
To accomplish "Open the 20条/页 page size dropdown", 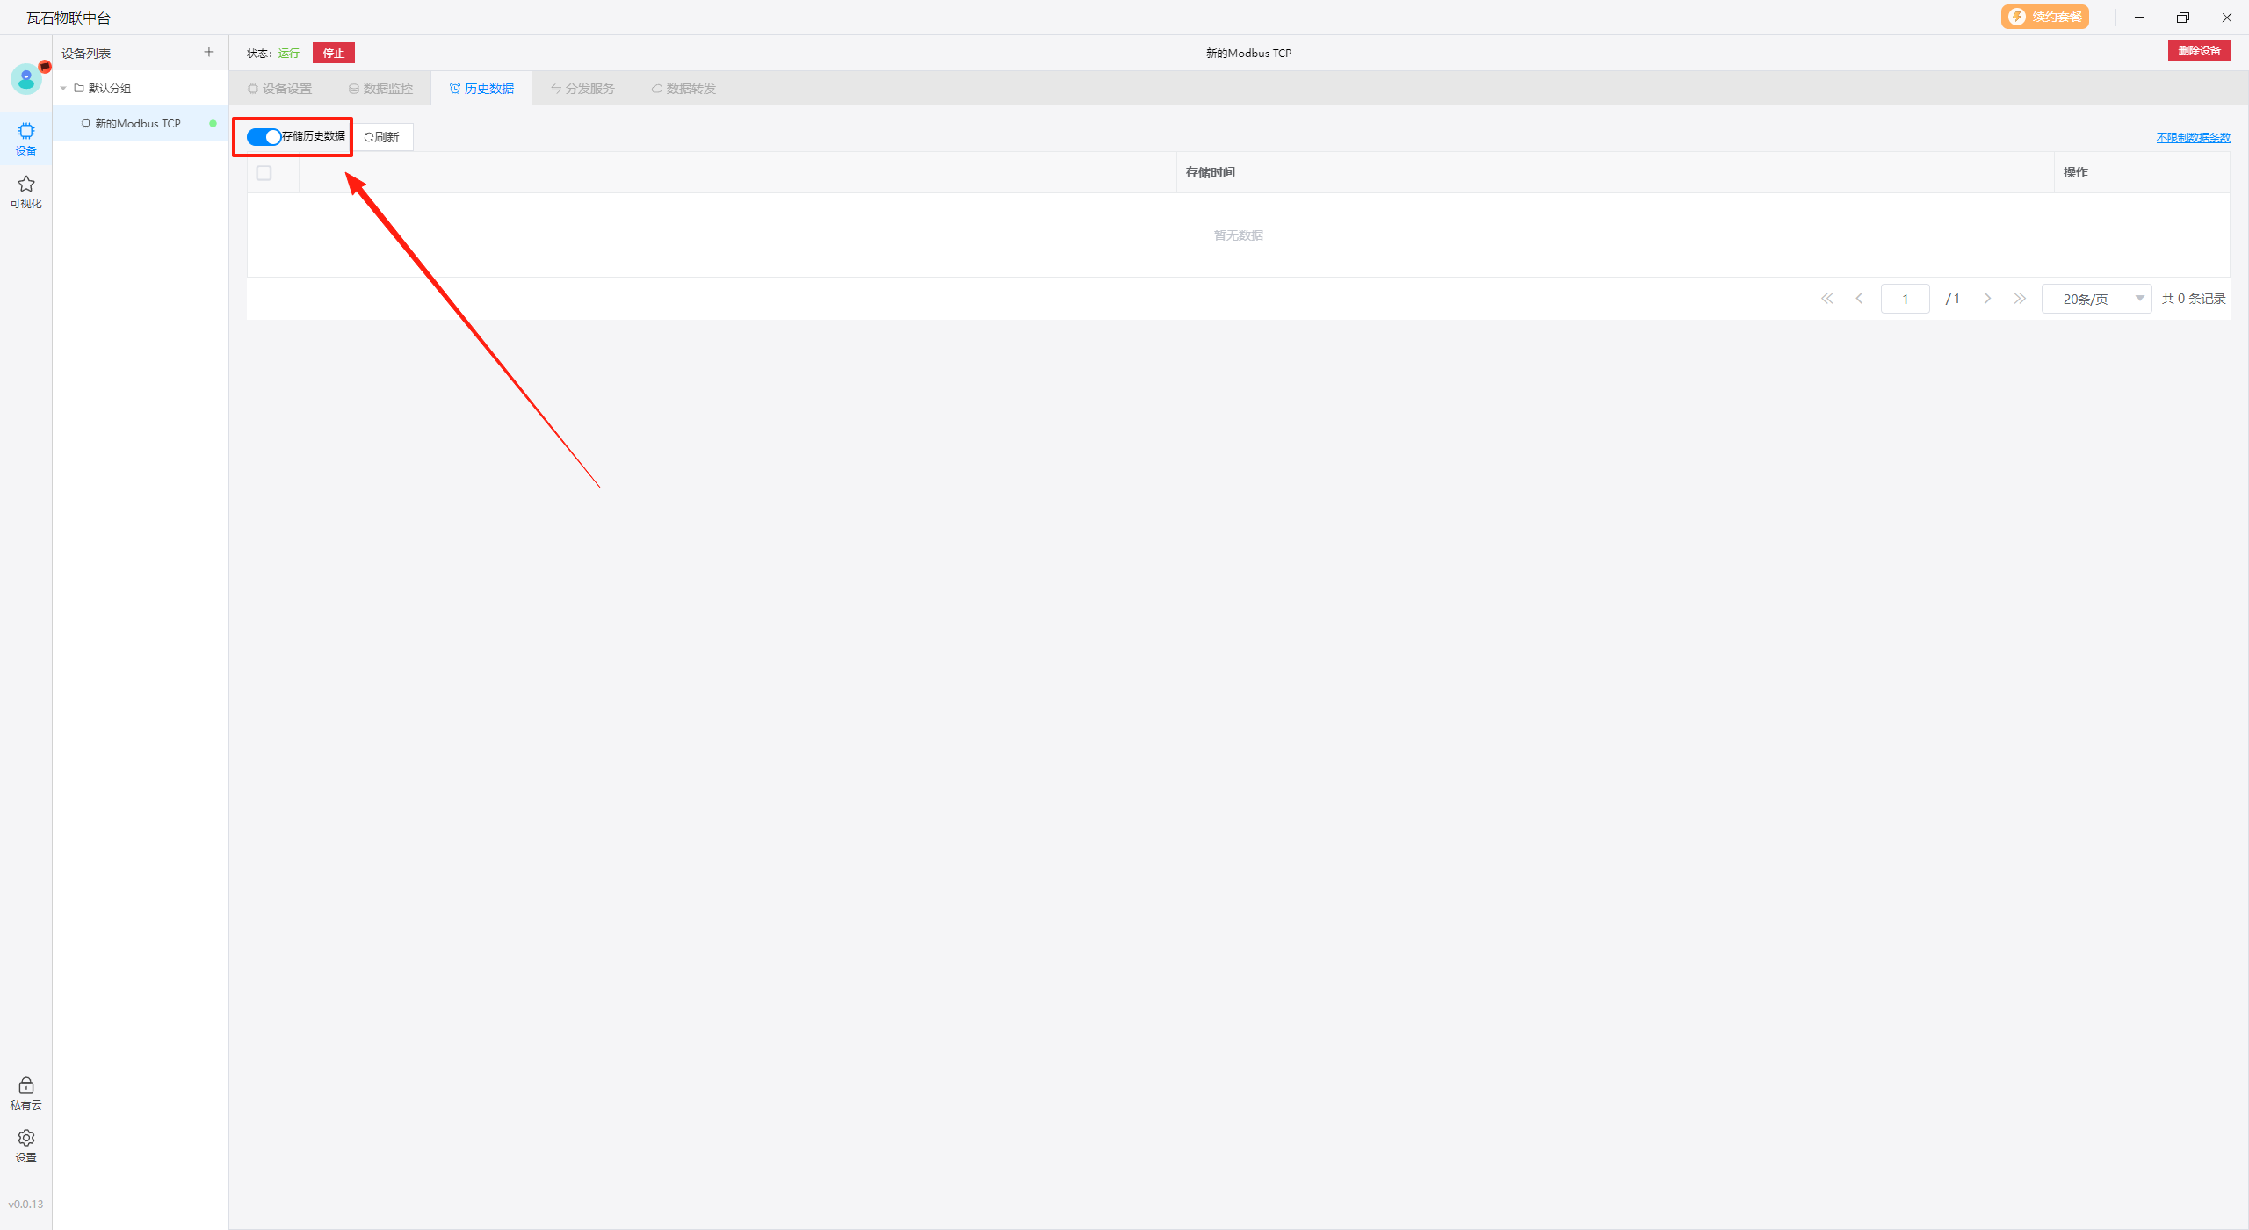I will pos(2096,299).
